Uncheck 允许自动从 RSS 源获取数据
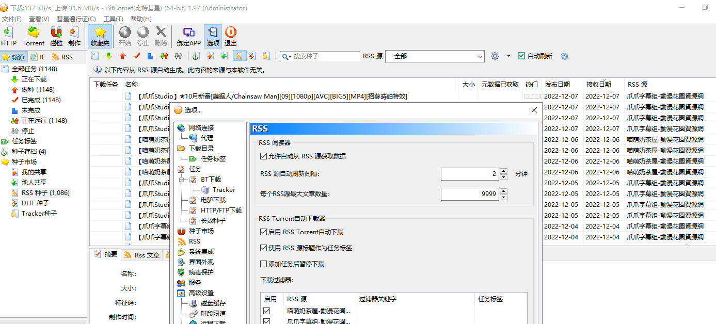This screenshot has height=324, width=716. [264, 156]
